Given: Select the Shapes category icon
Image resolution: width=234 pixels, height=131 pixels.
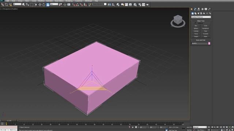Looking at the screenshot, I should pyautogui.click(x=196, y=13).
